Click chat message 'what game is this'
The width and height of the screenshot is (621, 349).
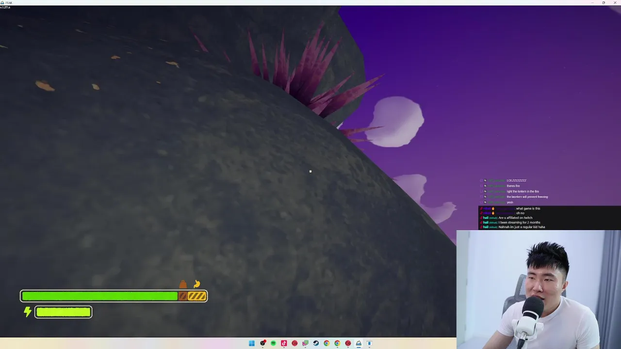(x=528, y=208)
